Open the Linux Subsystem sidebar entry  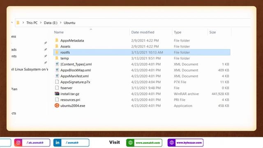coord(30,69)
